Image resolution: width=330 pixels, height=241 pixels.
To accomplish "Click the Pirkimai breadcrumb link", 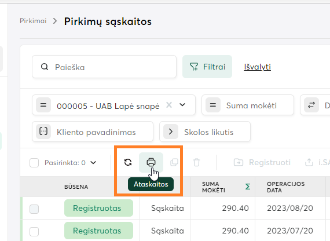I will [33, 21].
